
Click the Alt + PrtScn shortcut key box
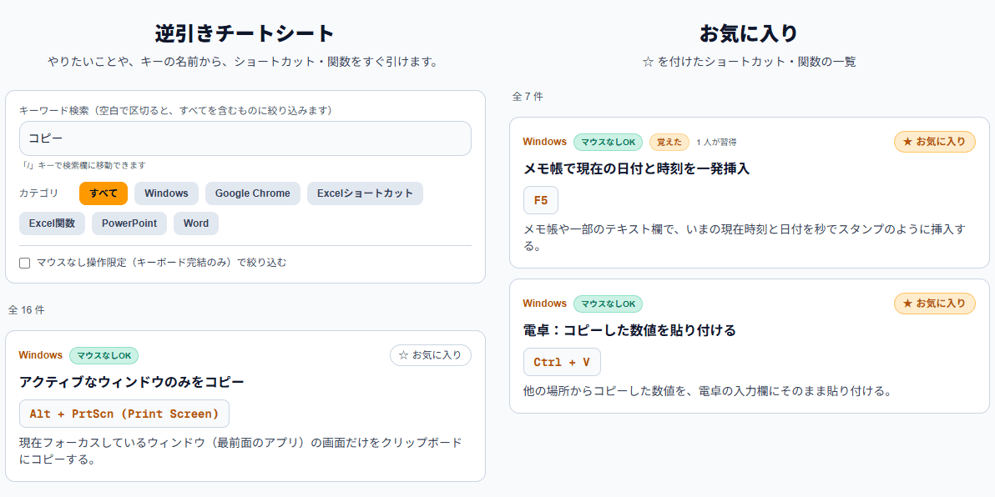click(x=124, y=414)
